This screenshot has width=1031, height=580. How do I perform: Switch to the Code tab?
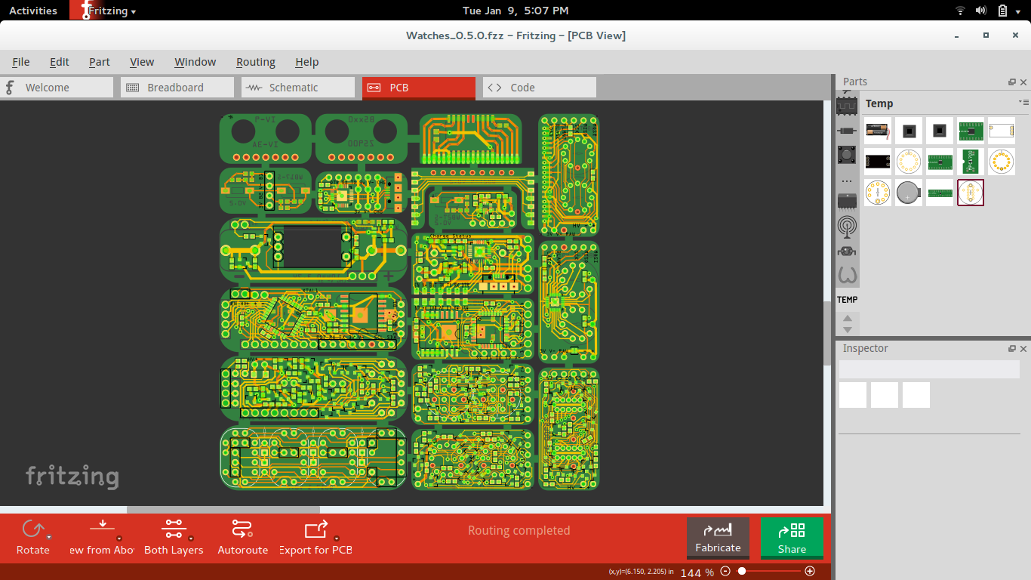pos(540,88)
